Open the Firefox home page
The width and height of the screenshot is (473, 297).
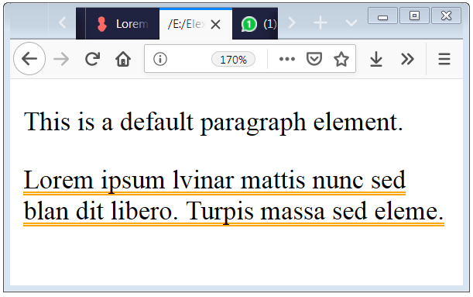coord(123,59)
